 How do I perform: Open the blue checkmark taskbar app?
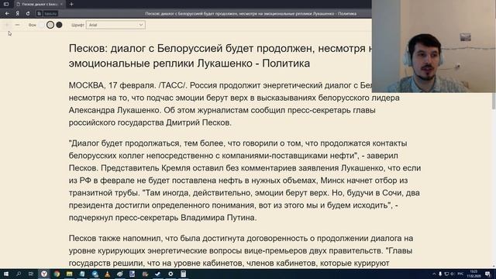(x=157, y=274)
